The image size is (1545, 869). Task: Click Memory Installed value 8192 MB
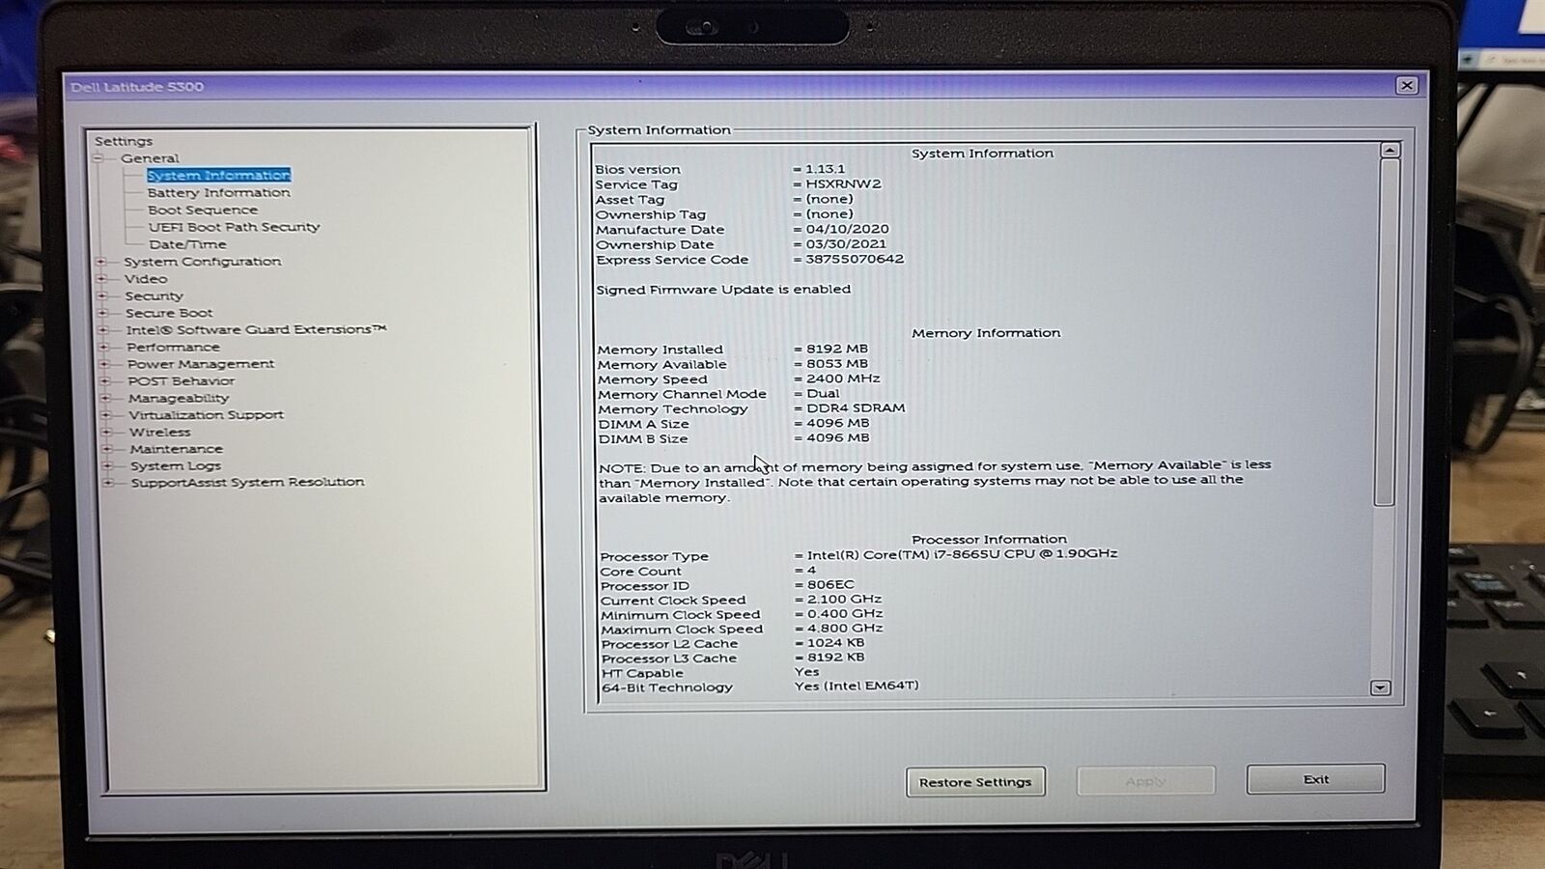837,349
